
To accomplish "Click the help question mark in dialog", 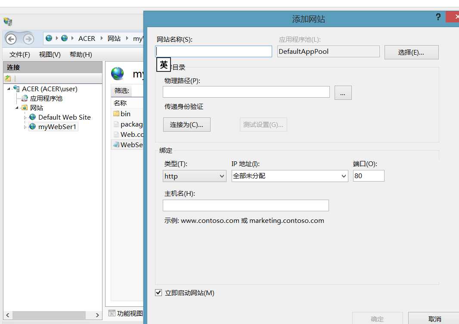I will (x=438, y=17).
